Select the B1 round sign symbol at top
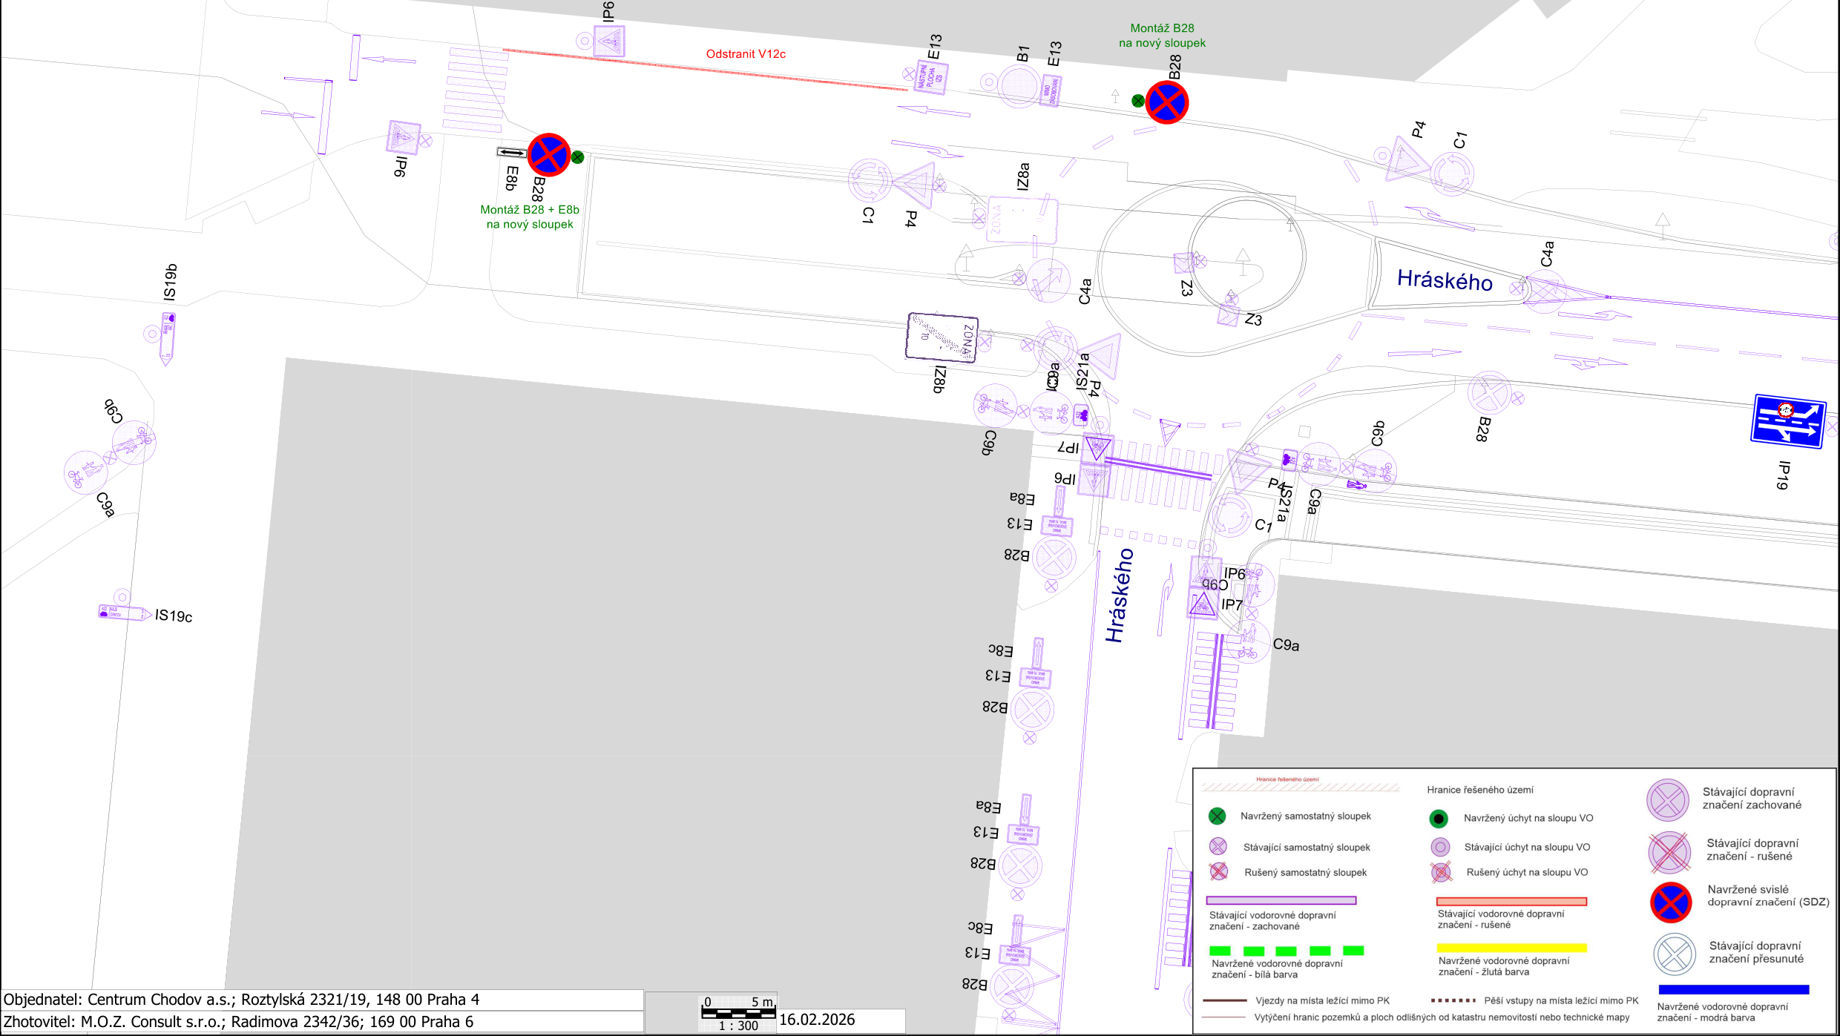This screenshot has width=1840, height=1036. [x=1019, y=86]
